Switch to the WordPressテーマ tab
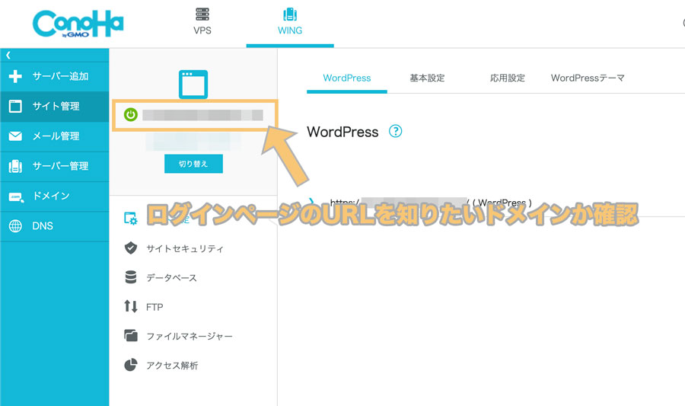Image resolution: width=685 pixels, height=406 pixels. (588, 78)
